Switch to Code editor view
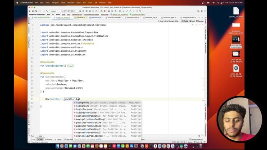The image size is (267, 150). click(185, 21)
